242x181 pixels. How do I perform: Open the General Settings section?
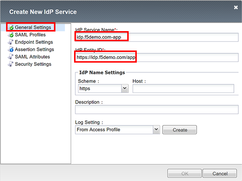pyautogui.click(x=33, y=27)
